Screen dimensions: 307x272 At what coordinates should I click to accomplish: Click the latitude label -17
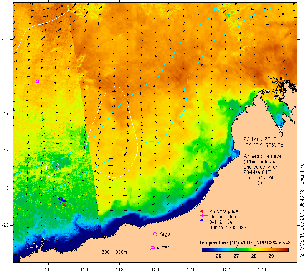(x=5, y=114)
